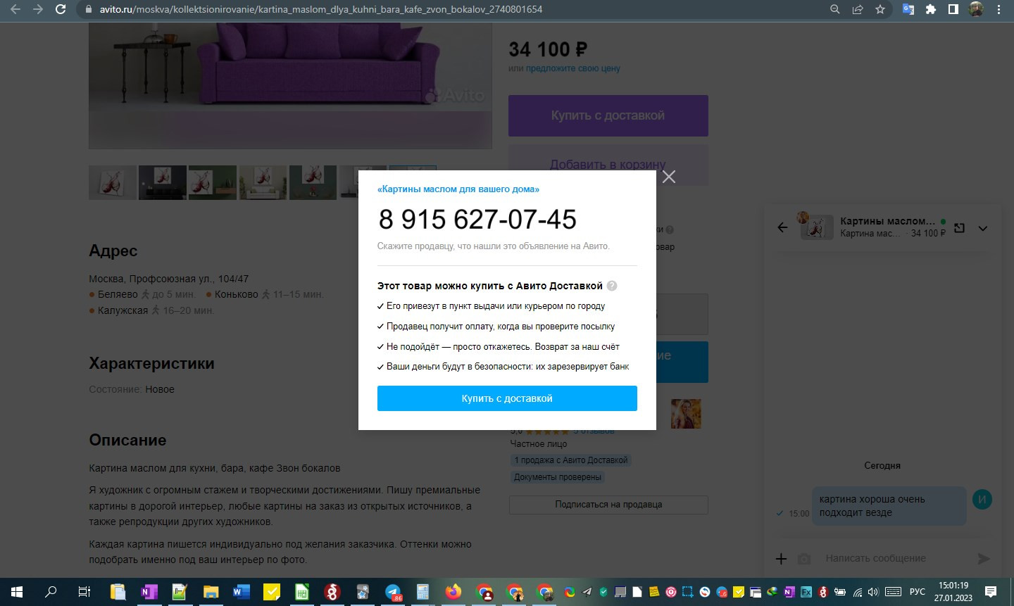The width and height of the screenshot is (1014, 606).
Task: Open the seller's avatar photo
Action: (686, 414)
